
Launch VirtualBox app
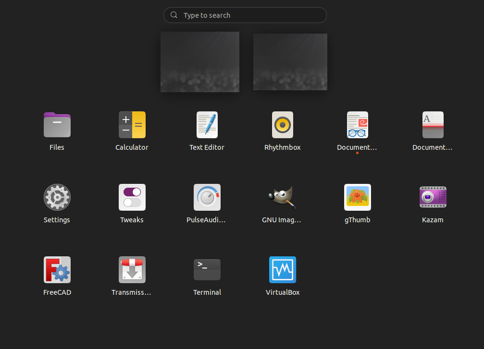pyautogui.click(x=283, y=270)
